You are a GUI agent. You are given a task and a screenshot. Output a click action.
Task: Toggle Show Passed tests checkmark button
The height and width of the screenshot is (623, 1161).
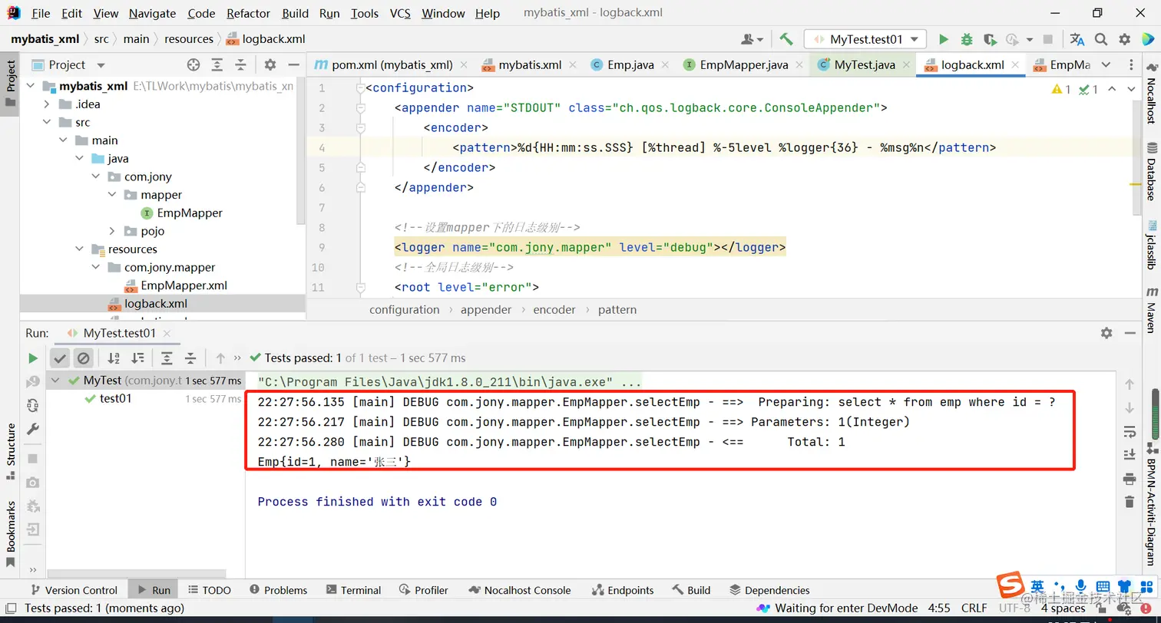coord(60,358)
